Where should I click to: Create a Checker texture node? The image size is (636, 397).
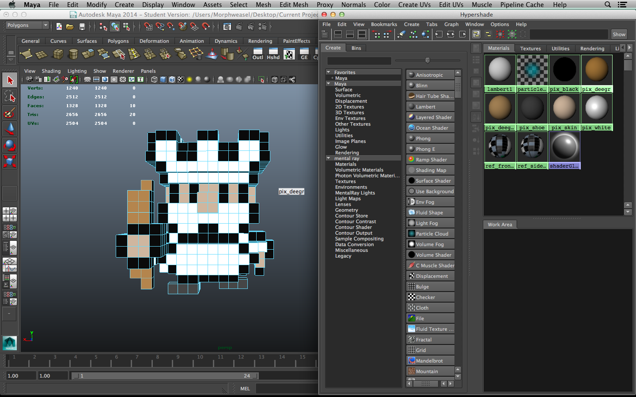coord(430,297)
